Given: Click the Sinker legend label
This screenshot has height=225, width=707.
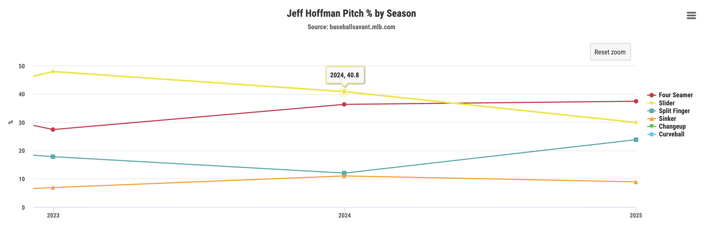Looking at the screenshot, I should coord(667,119).
